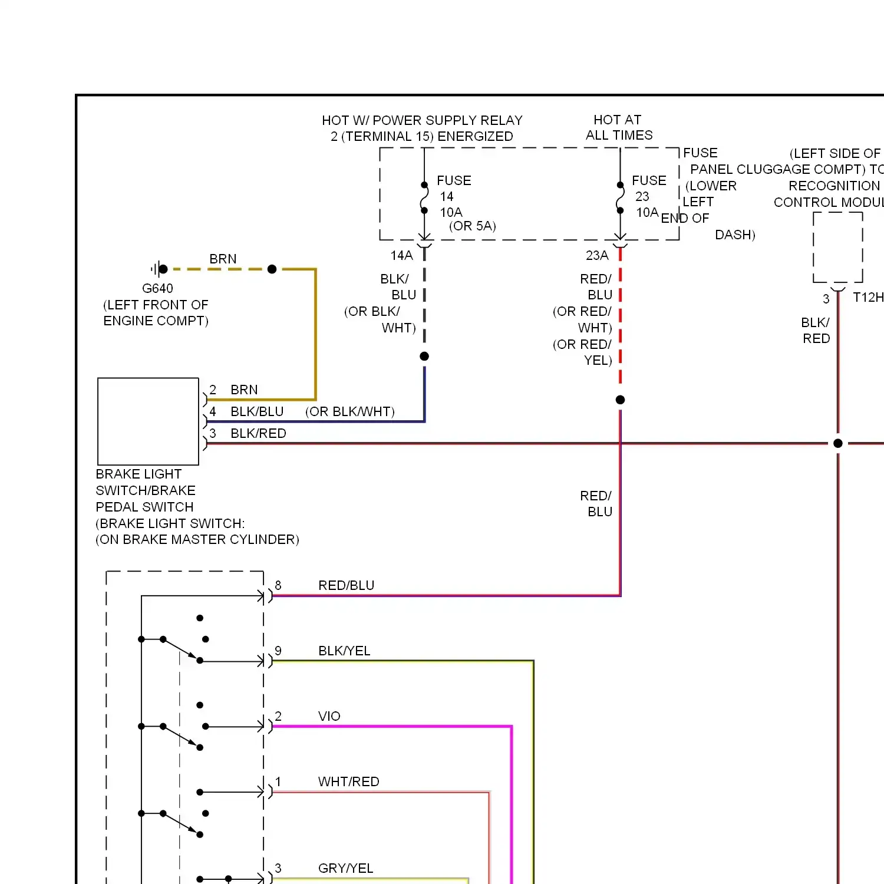Click the brake light switch component box
The image size is (884, 884).
tap(148, 421)
